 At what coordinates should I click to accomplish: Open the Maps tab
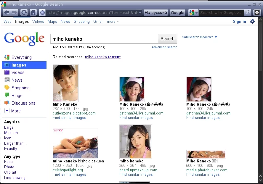[52, 22]
